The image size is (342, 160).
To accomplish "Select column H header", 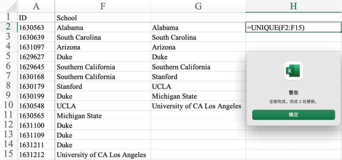I will (x=293, y=6).
